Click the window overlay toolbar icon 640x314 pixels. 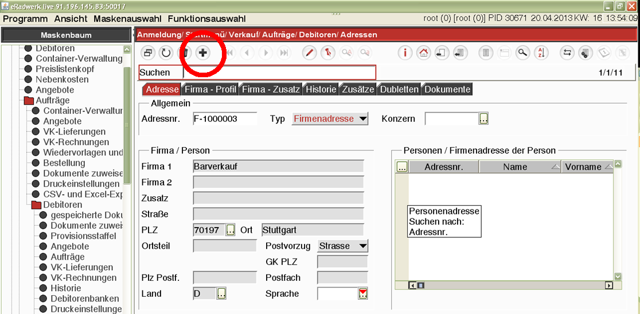148,53
